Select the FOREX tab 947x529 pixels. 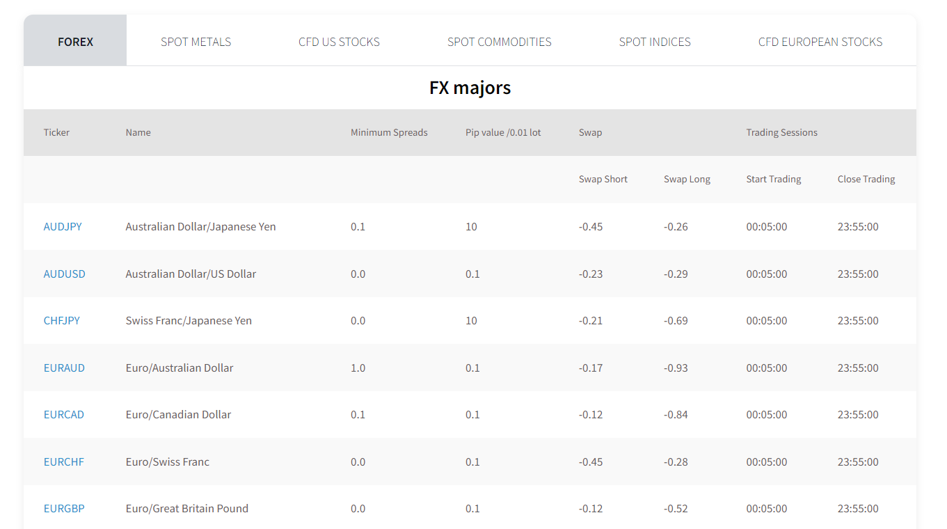[x=75, y=42]
